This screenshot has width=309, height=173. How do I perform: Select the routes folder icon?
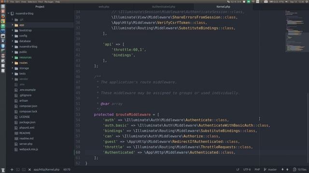pos(16,63)
